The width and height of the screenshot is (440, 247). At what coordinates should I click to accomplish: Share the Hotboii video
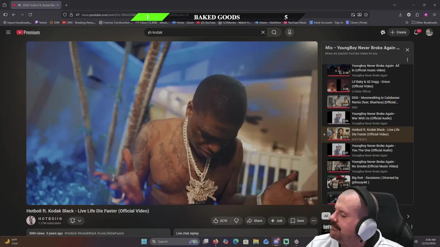pyautogui.click(x=255, y=221)
